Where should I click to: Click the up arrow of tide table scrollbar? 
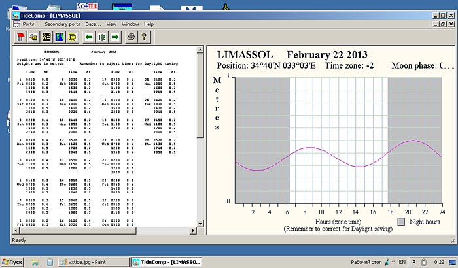pyautogui.click(x=200, y=50)
